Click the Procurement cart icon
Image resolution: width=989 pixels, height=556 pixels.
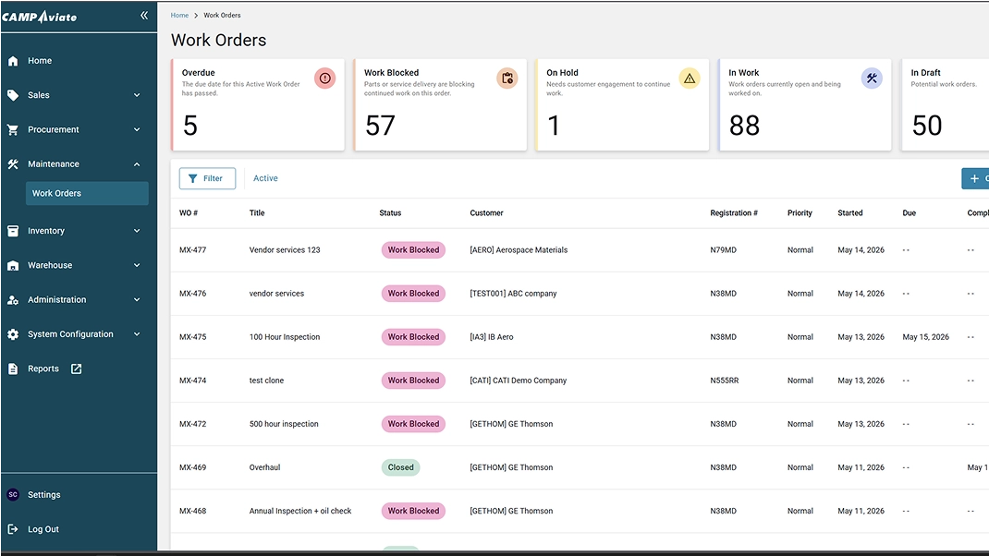pyautogui.click(x=13, y=130)
